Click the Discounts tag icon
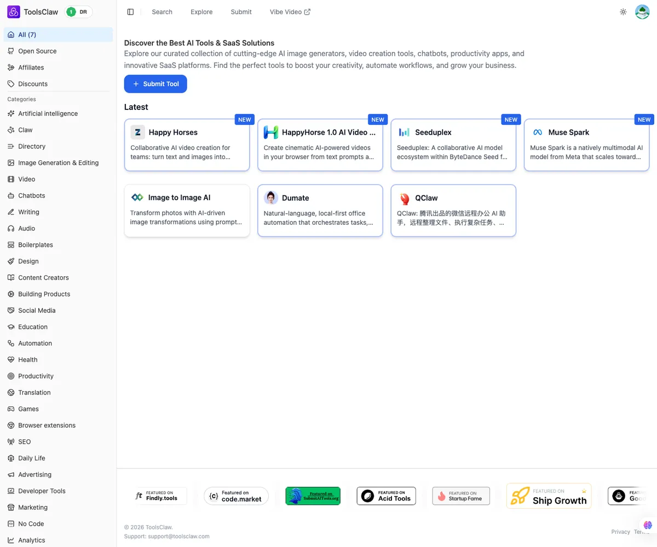The height and width of the screenshot is (547, 657). tap(11, 84)
